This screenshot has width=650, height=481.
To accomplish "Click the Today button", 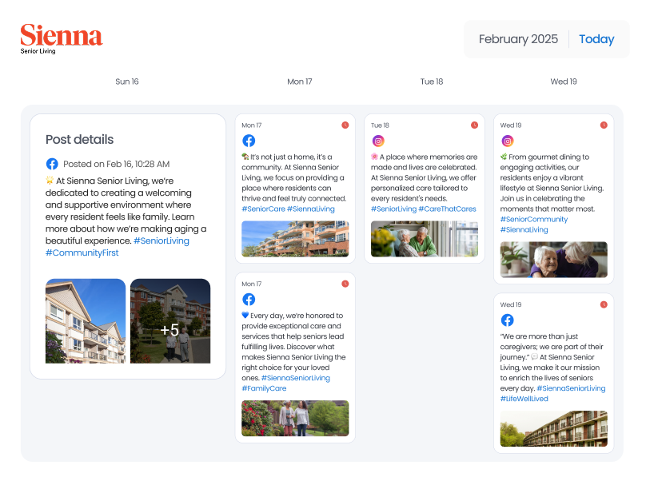I will coord(596,39).
